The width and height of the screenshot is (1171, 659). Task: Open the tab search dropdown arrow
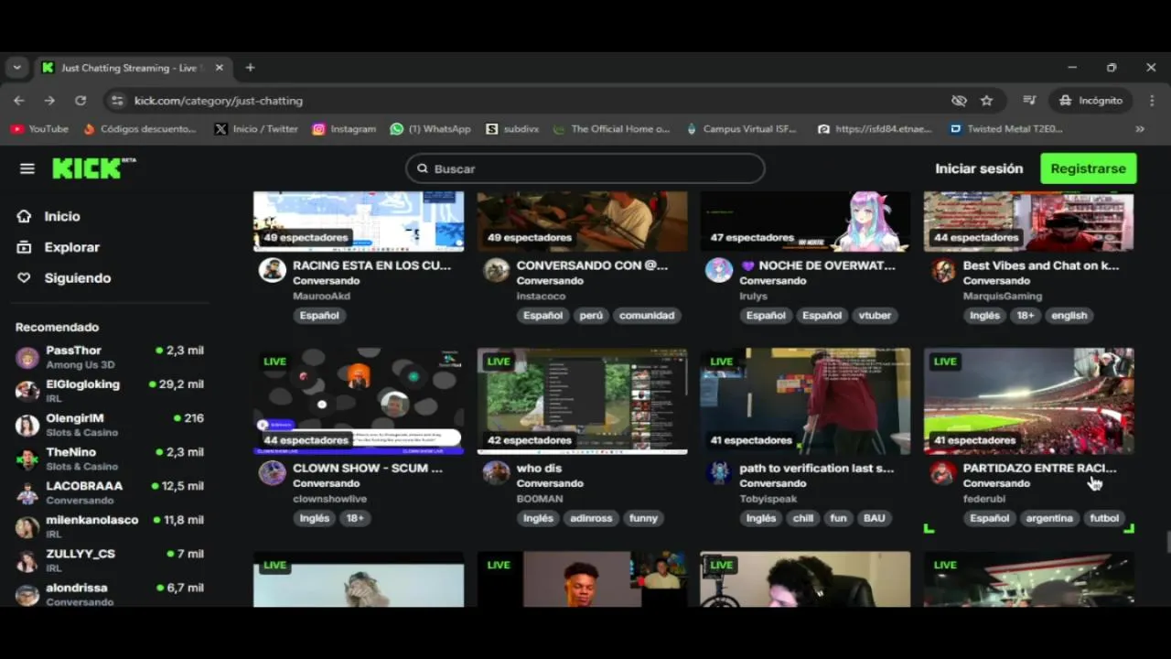click(x=16, y=68)
